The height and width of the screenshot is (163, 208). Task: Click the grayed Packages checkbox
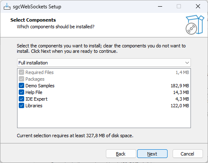tap(21, 79)
